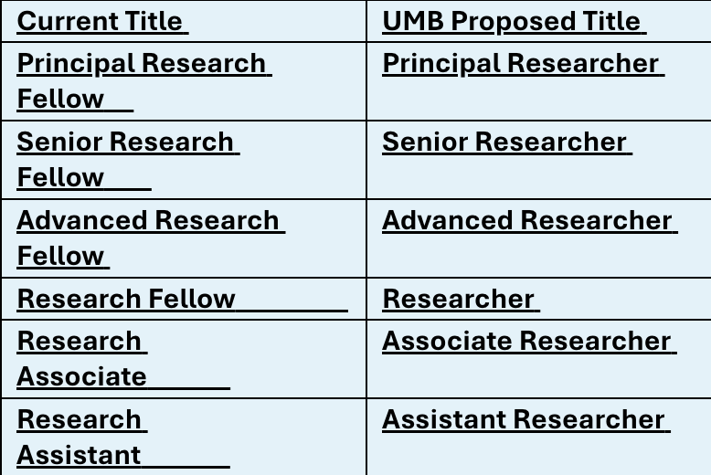Click the 'Assistant Researcher' proposed title
The image size is (711, 475).
coord(524,419)
